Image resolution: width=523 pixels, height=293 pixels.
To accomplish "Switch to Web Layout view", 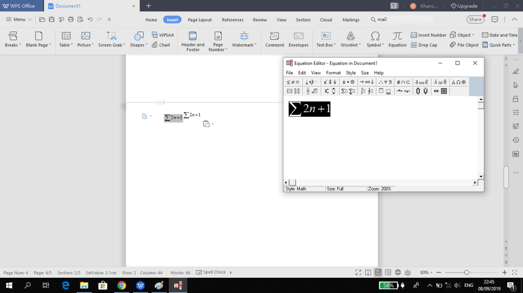I will click(398, 273).
